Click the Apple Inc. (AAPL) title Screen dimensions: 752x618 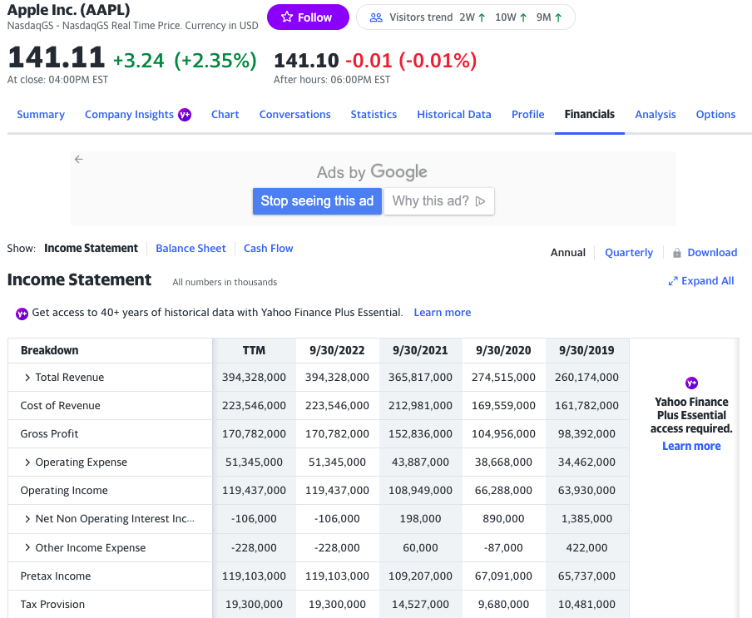(68, 10)
